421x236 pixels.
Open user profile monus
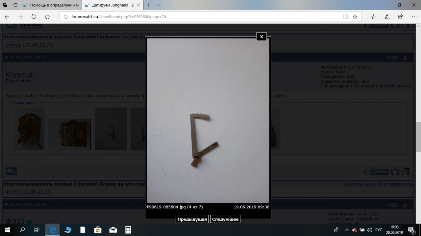(x=13, y=45)
